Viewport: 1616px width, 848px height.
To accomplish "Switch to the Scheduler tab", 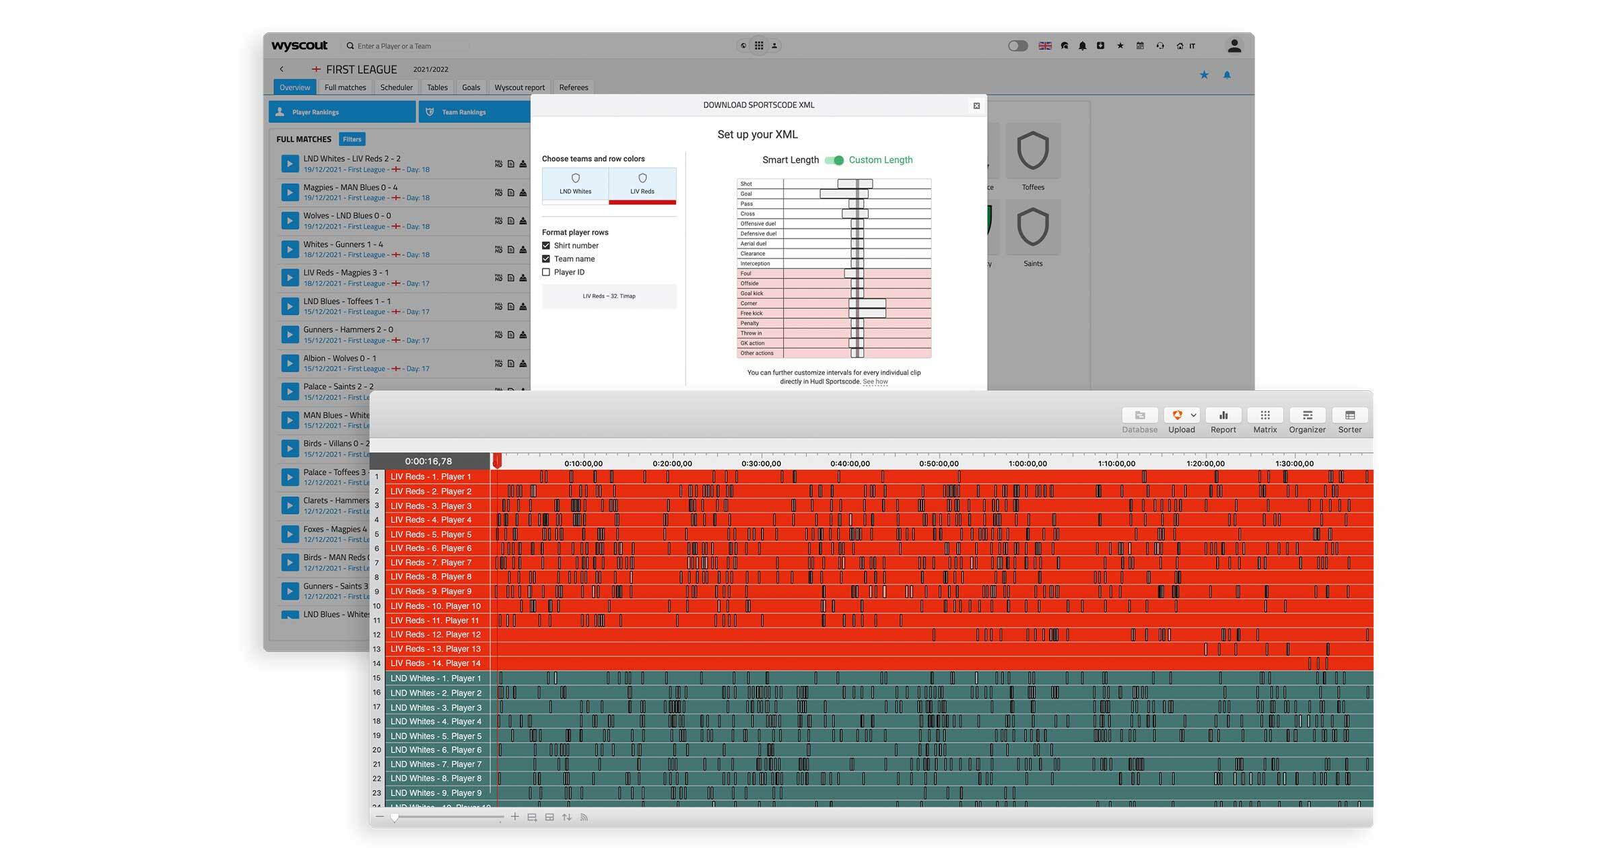I will [396, 87].
